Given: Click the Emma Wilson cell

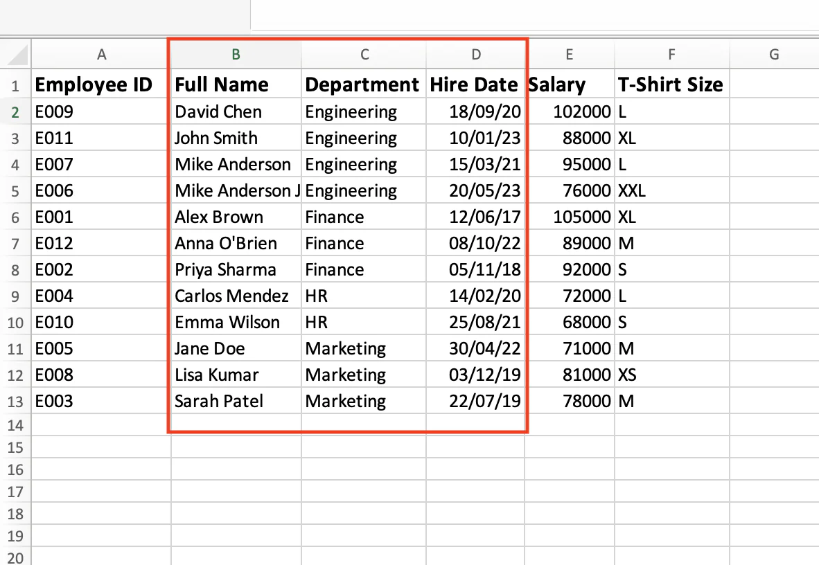Looking at the screenshot, I should [236, 322].
